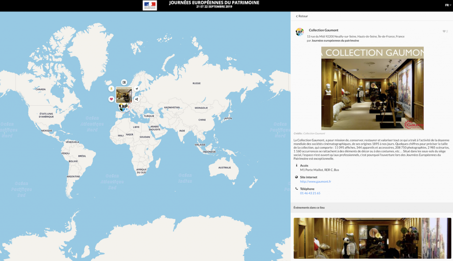Image resolution: width=453 pixels, height=261 pixels.
Task: Click the AFRIQUE DU SUD map label
Action: click(141, 171)
